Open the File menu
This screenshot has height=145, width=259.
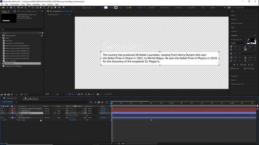click(2, 4)
